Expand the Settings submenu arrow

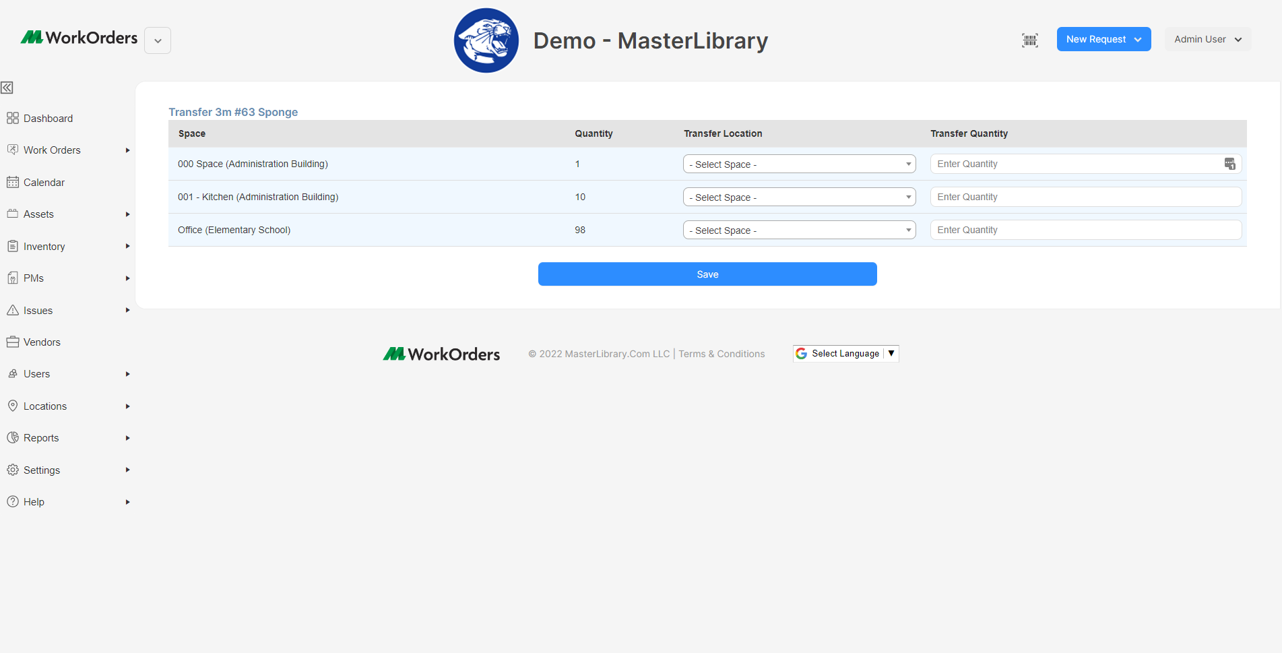127,470
